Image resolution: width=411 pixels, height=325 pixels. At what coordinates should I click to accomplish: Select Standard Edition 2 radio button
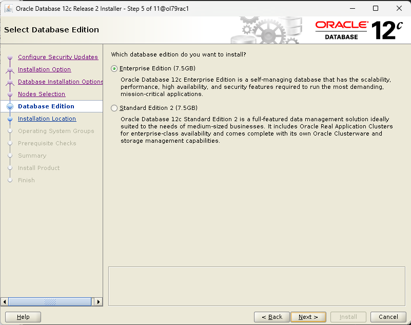point(114,108)
